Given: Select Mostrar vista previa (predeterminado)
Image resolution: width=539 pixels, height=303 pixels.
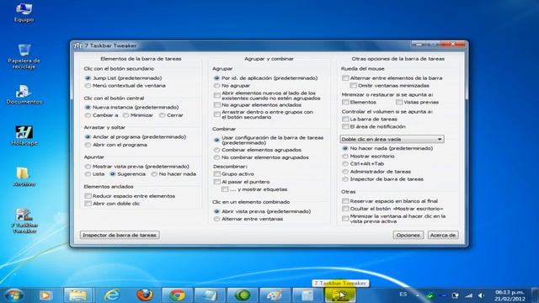Looking at the screenshot, I should click(x=137, y=167).
